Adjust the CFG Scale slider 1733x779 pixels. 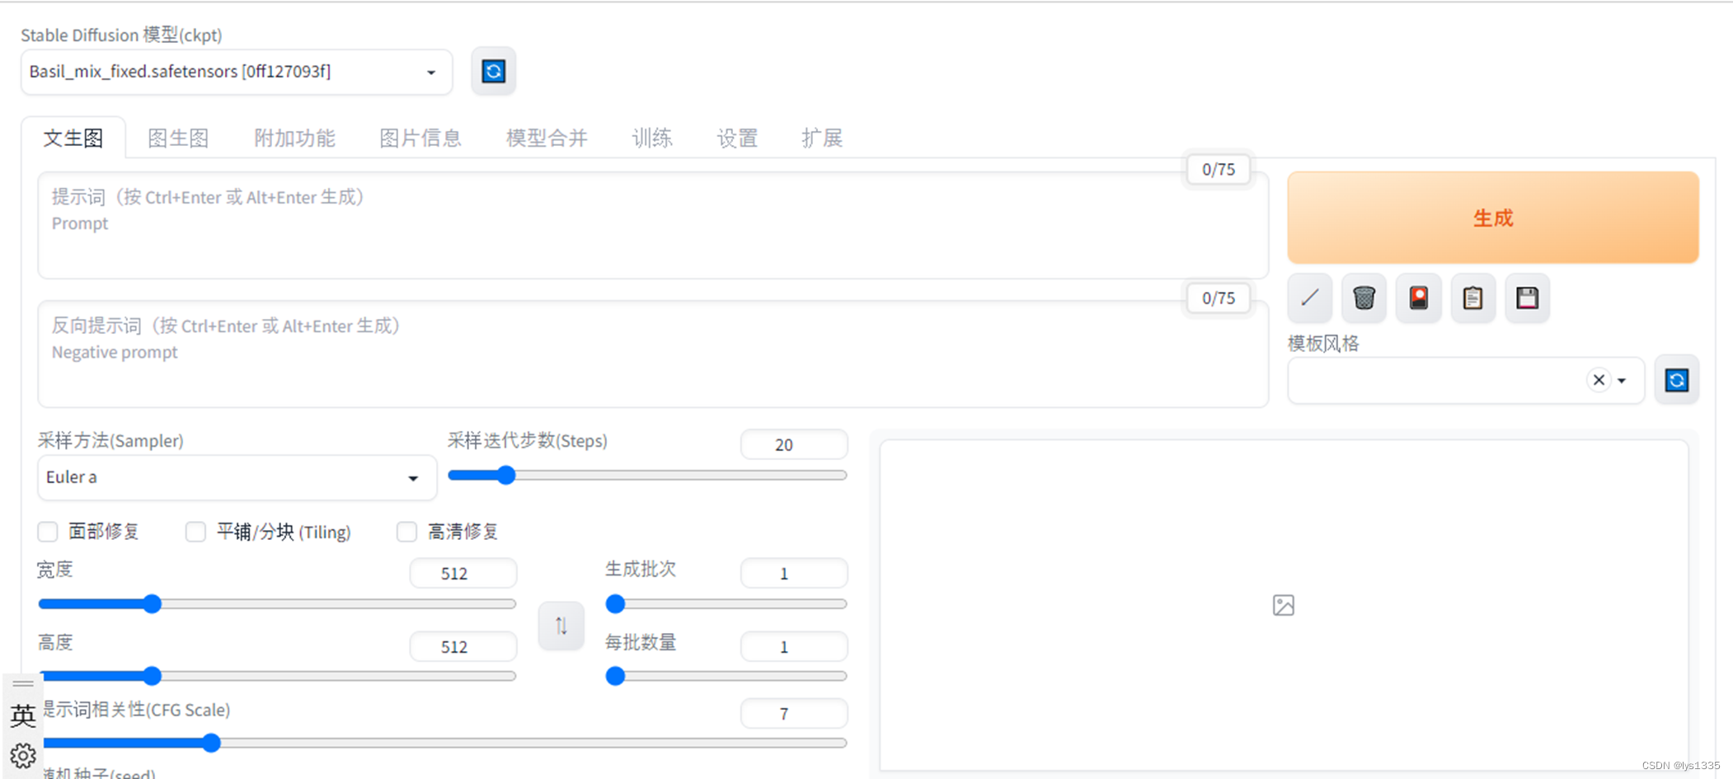point(444,743)
